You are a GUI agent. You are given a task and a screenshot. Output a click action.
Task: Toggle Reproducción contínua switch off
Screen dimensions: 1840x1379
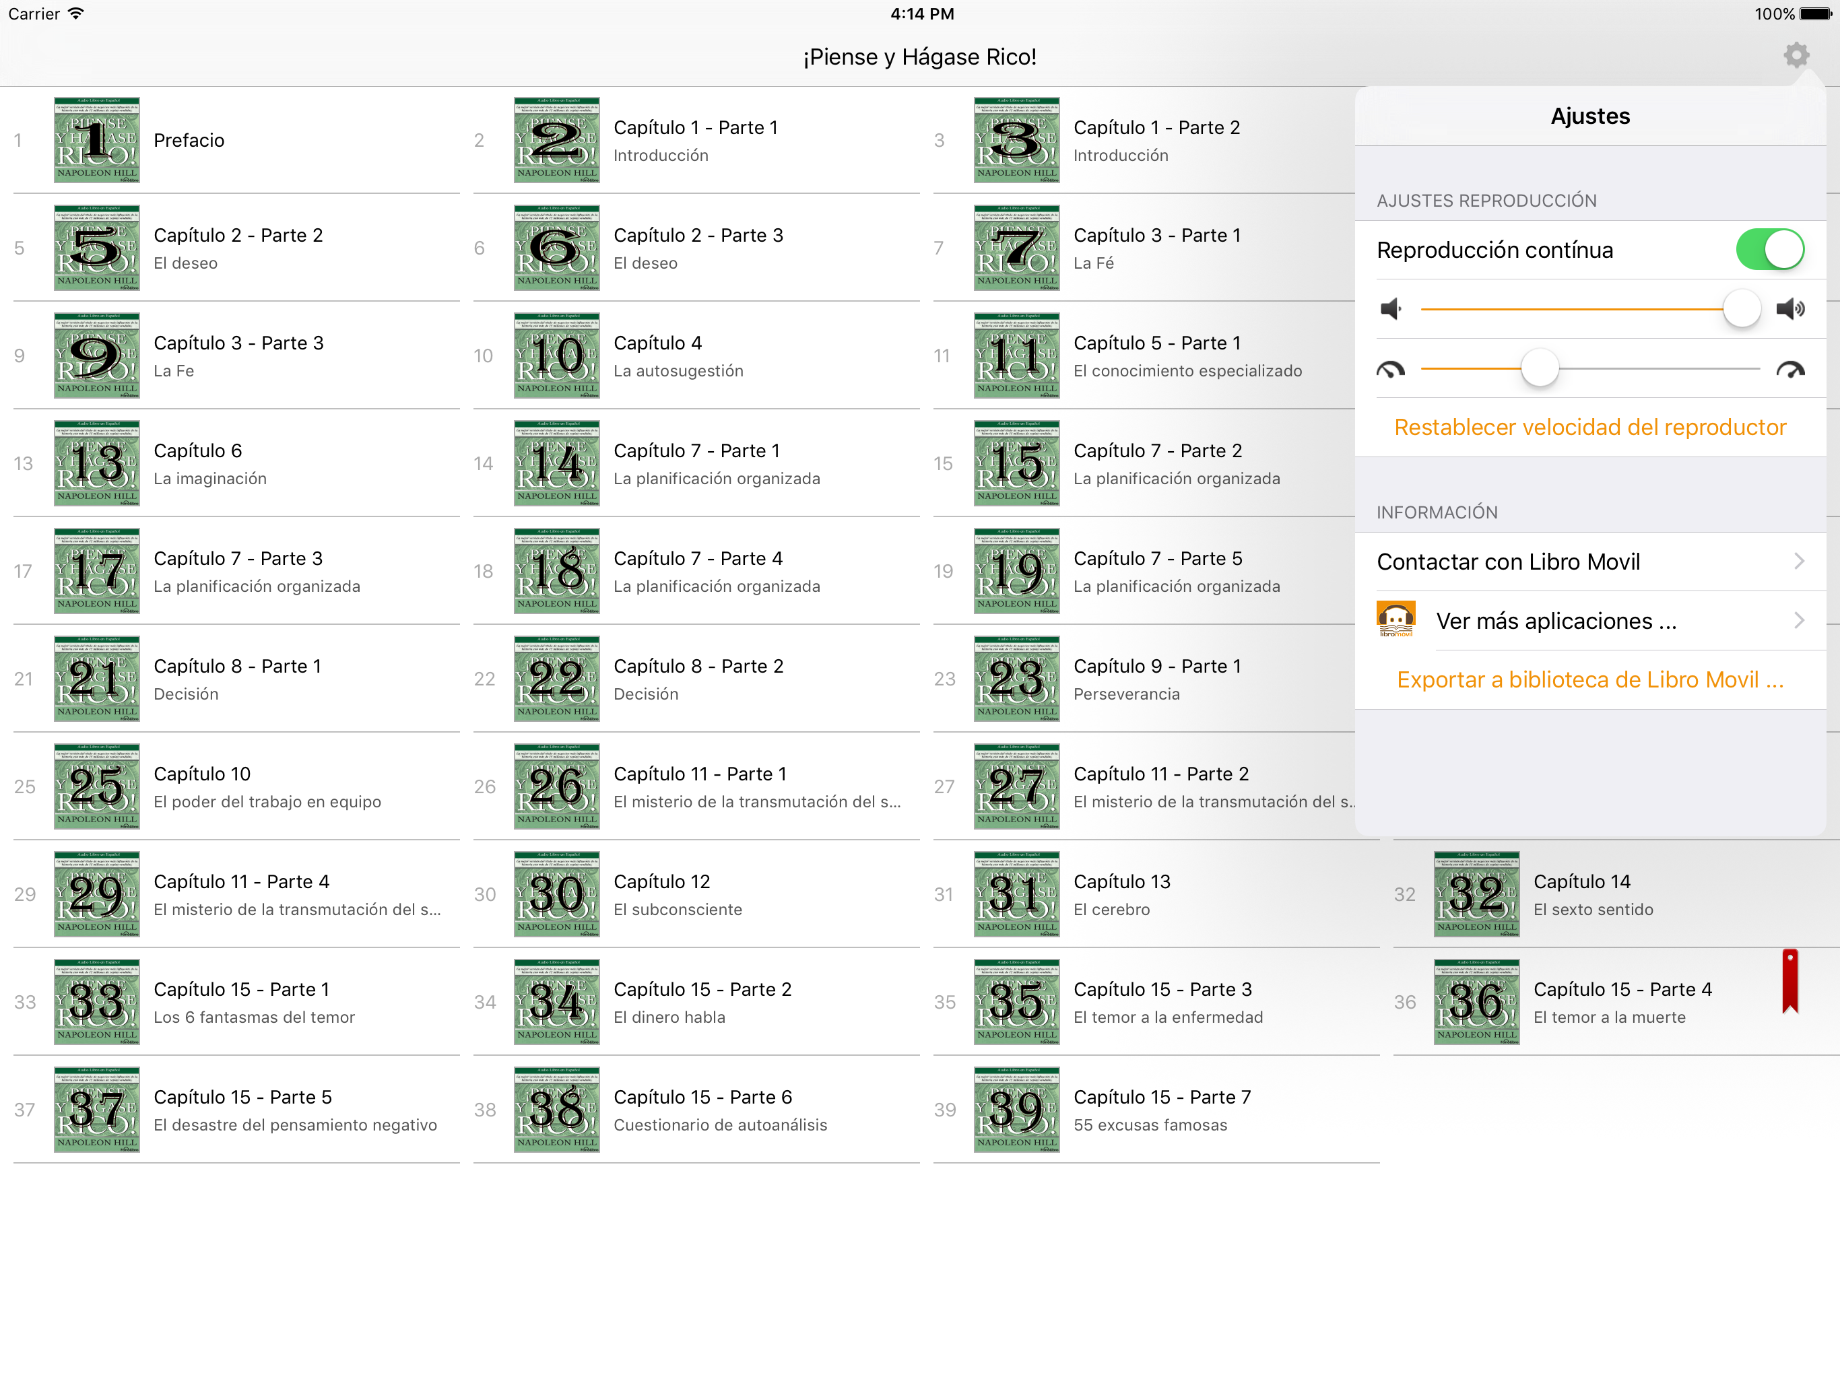click(1769, 250)
